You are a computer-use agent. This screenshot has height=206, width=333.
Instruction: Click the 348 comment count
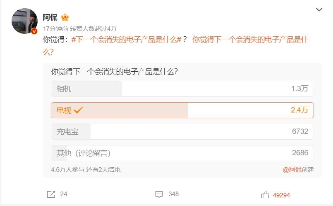coord(173,194)
